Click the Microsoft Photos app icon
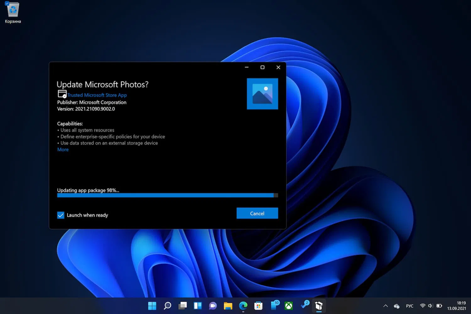 click(262, 94)
